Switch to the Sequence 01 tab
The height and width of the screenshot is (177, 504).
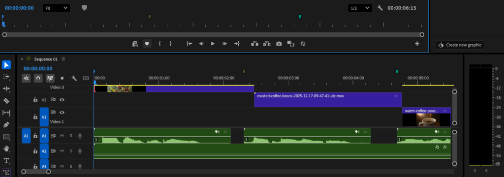click(x=46, y=59)
